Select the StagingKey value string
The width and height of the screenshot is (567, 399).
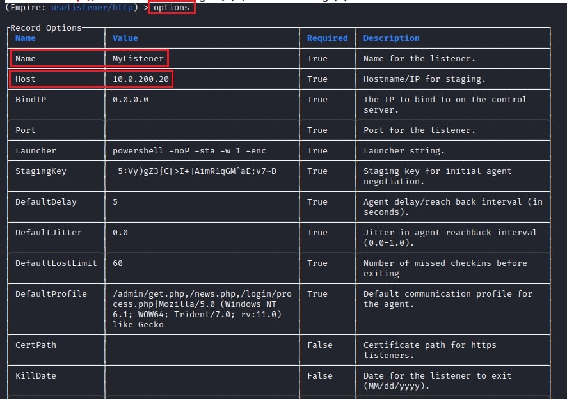click(x=195, y=171)
